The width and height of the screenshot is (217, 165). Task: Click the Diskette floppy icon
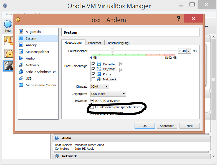click(99, 64)
